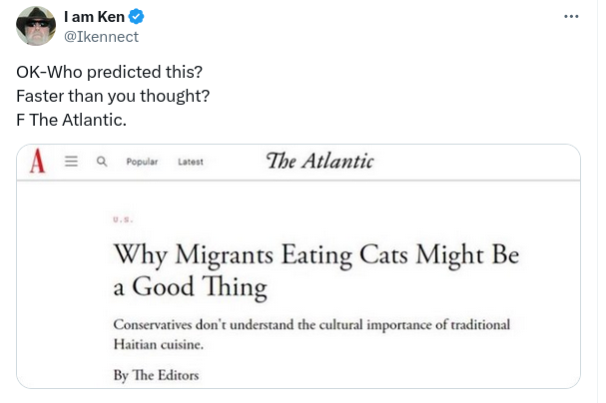Screen dimensions: 606x403
Task: Open the tweet's more options menu
Action: coord(571,17)
